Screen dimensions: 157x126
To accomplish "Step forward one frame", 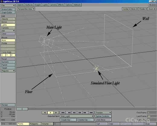I will click(80, 113).
